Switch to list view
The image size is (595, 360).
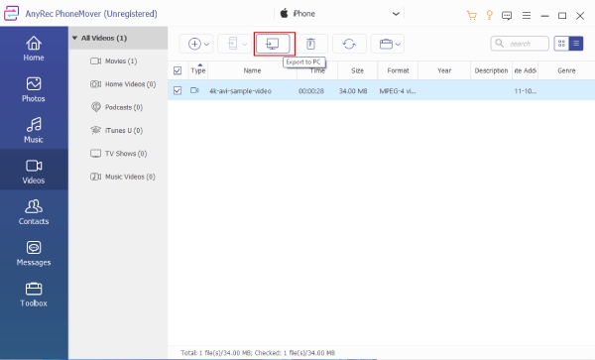(x=576, y=44)
